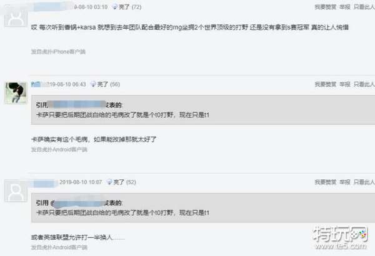Viewport: 375px width, 256px height.
Task: Click 举报 to report the first comment
Action: pos(345,7)
